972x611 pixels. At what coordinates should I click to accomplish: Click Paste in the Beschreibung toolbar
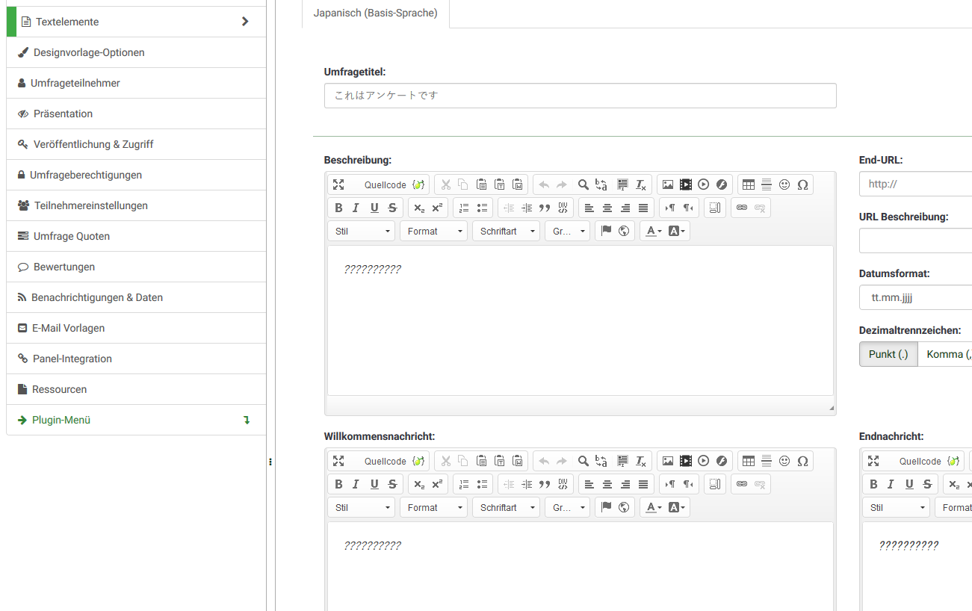pos(481,184)
